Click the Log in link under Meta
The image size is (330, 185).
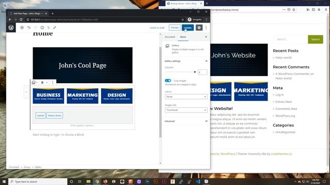pos(279,95)
